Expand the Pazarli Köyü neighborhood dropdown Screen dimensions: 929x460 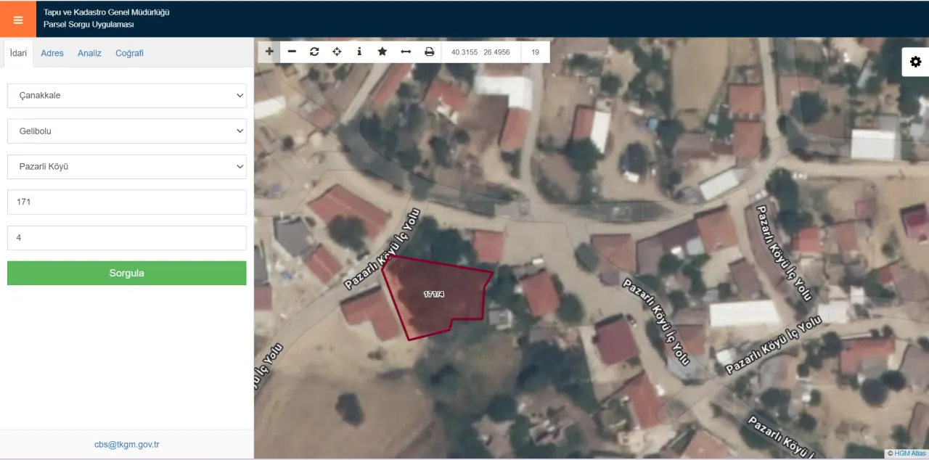127,167
